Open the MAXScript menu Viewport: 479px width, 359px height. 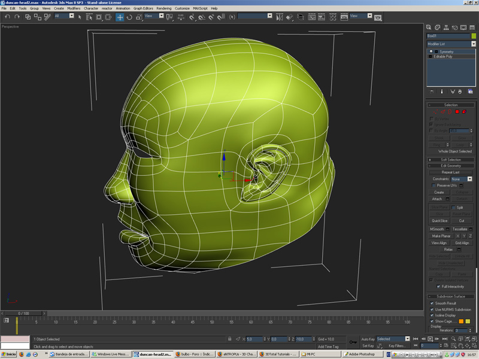(200, 8)
